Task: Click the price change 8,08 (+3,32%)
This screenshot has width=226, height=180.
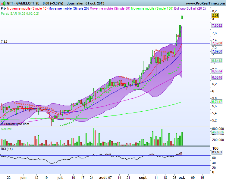Action: [x=53, y=3]
